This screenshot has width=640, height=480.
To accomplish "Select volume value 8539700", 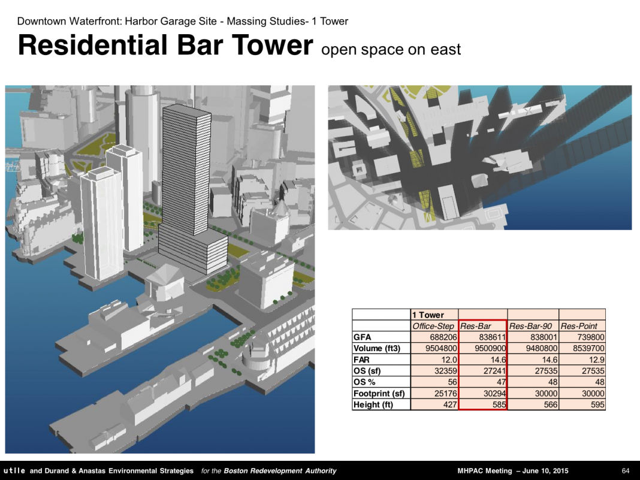I will pos(588,349).
